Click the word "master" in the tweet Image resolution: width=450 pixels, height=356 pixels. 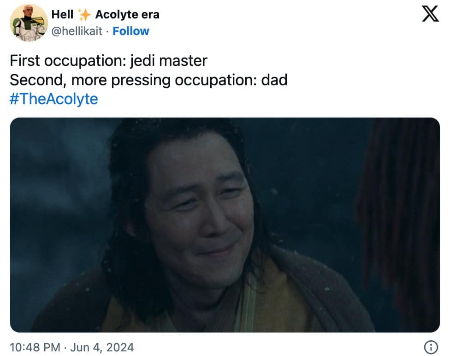[183, 61]
